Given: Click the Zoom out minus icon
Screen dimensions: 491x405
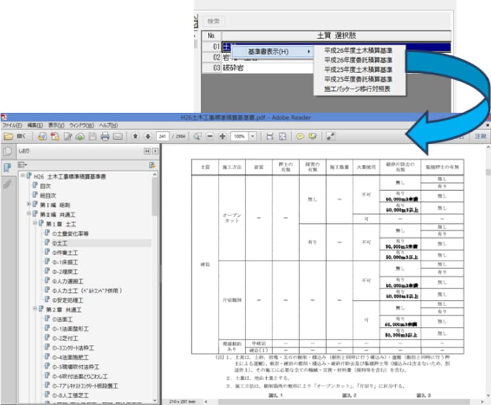Looking at the screenshot, I should click(210, 137).
